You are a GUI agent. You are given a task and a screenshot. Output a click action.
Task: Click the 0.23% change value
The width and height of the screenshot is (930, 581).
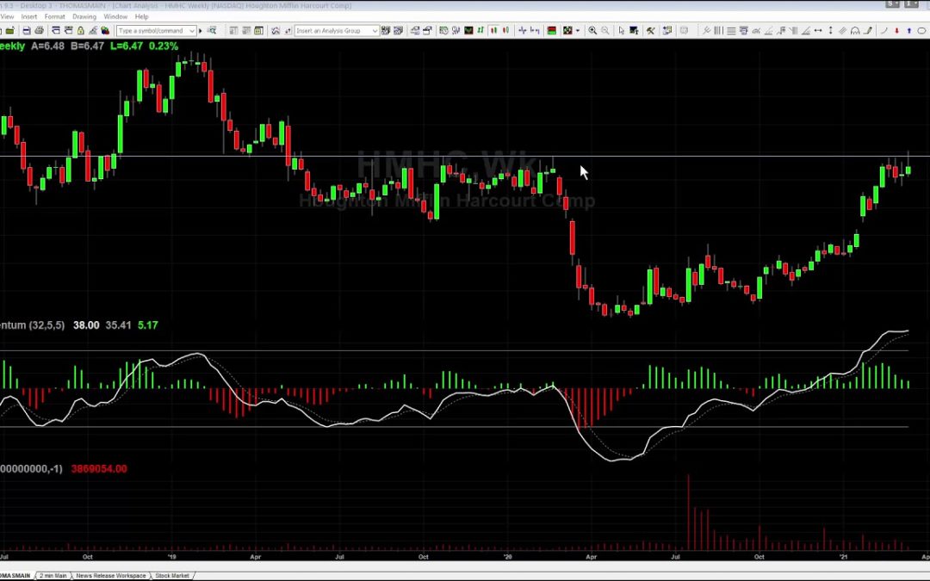pyautogui.click(x=163, y=46)
